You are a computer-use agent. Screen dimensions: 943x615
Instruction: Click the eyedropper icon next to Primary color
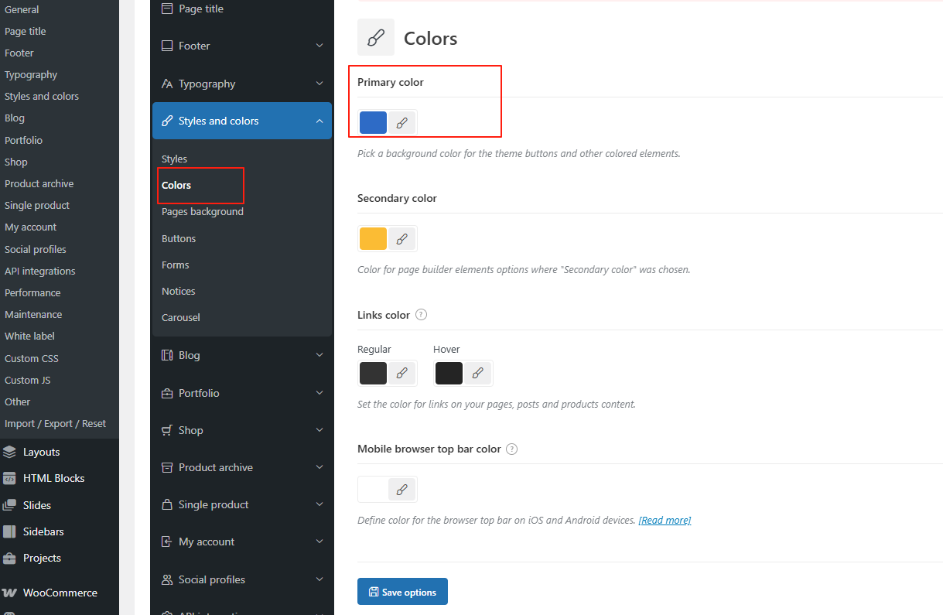pyautogui.click(x=401, y=121)
